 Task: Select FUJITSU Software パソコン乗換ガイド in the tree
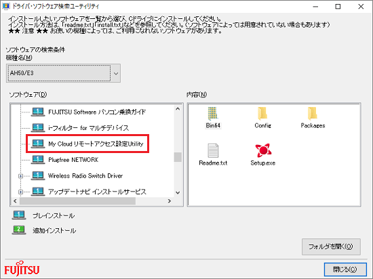(x=97, y=112)
